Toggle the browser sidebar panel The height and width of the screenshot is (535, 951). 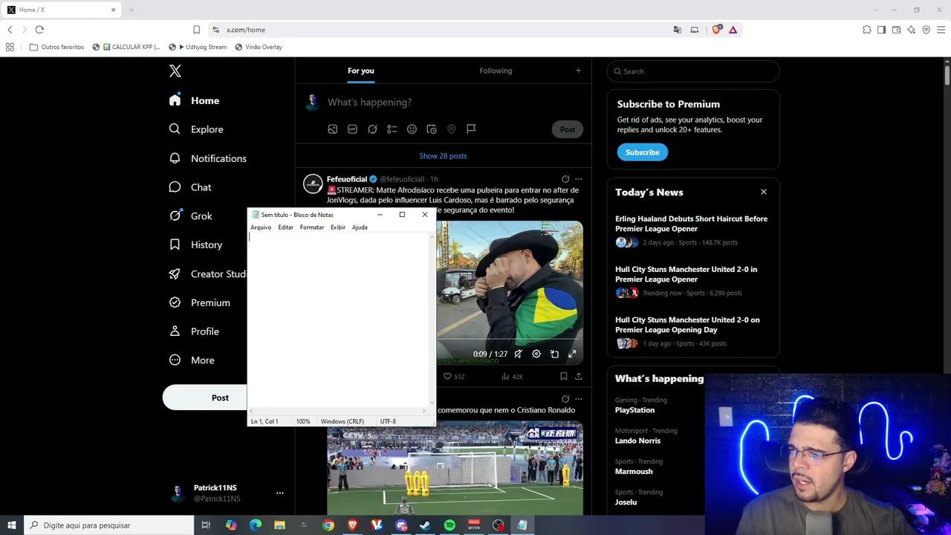(881, 30)
